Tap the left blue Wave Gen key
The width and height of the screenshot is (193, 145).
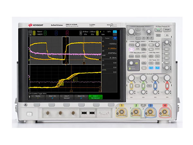(151, 68)
